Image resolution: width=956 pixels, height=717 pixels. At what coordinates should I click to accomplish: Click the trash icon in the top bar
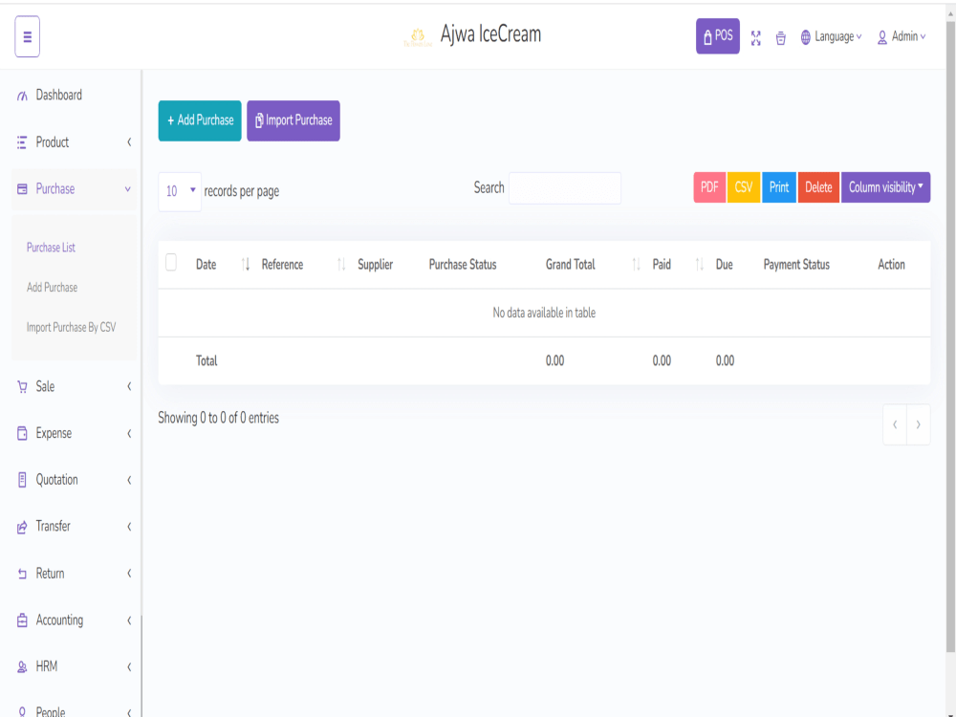(x=780, y=37)
